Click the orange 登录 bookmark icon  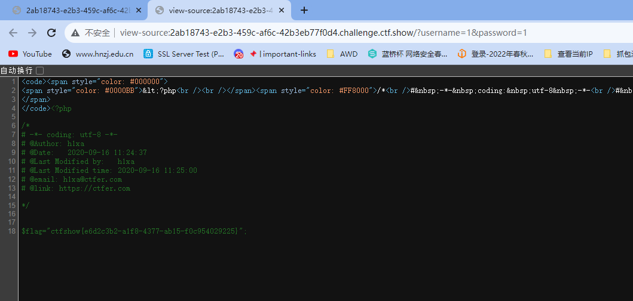click(x=462, y=54)
